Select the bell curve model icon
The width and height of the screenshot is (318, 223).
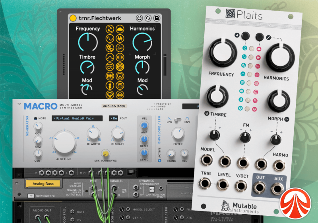110,57
